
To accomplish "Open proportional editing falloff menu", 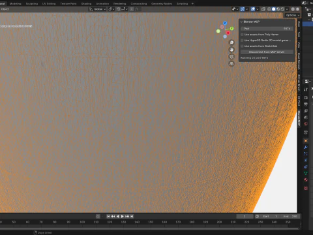I will (137, 9).
